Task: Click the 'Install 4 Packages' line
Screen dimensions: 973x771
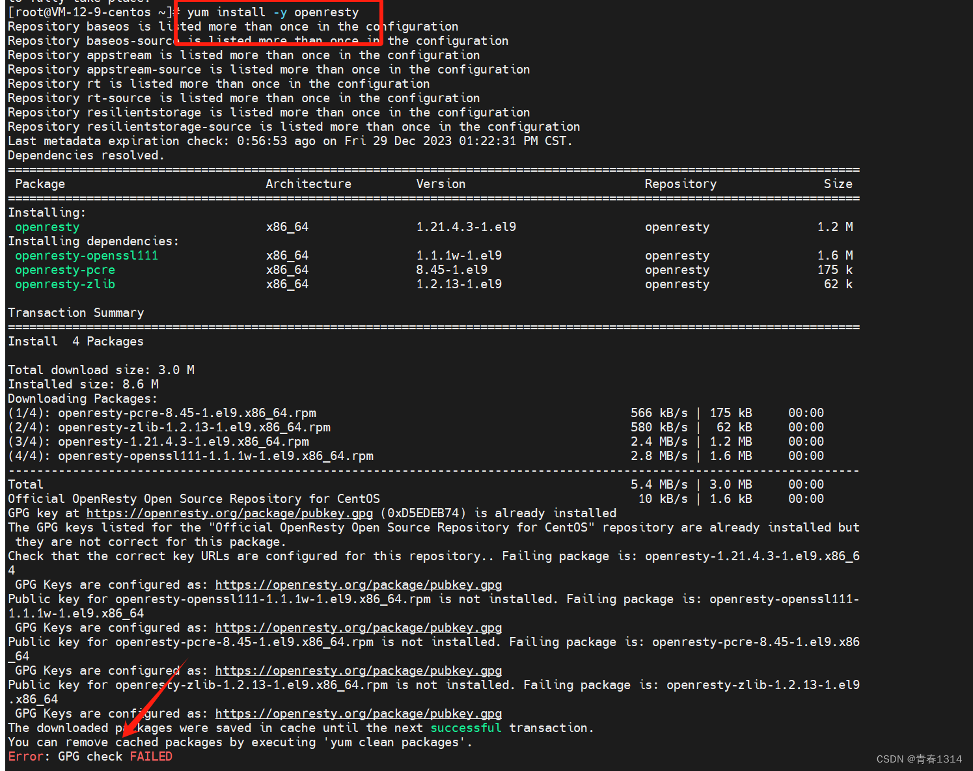Action: [75, 342]
